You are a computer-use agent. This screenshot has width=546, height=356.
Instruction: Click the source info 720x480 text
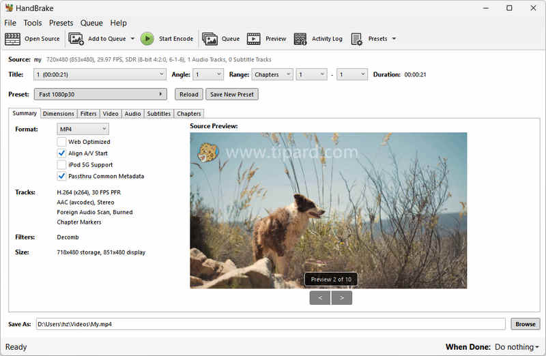pos(159,59)
